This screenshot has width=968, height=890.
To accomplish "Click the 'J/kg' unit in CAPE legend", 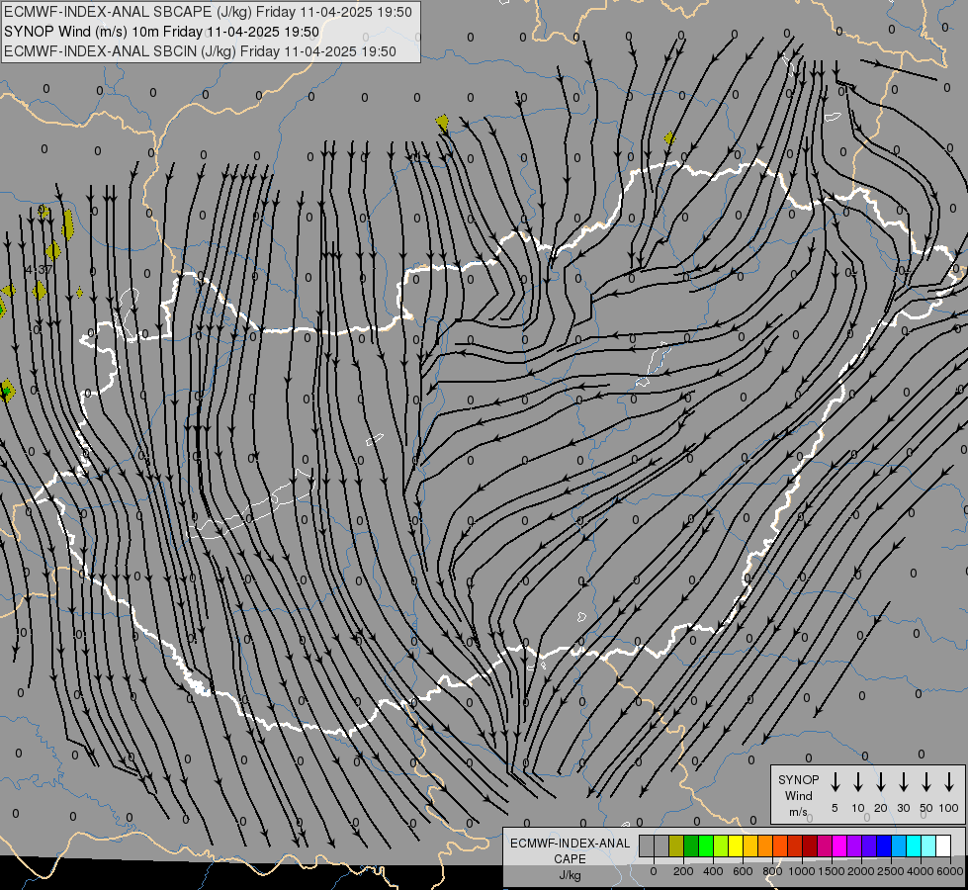I will coord(570,875).
